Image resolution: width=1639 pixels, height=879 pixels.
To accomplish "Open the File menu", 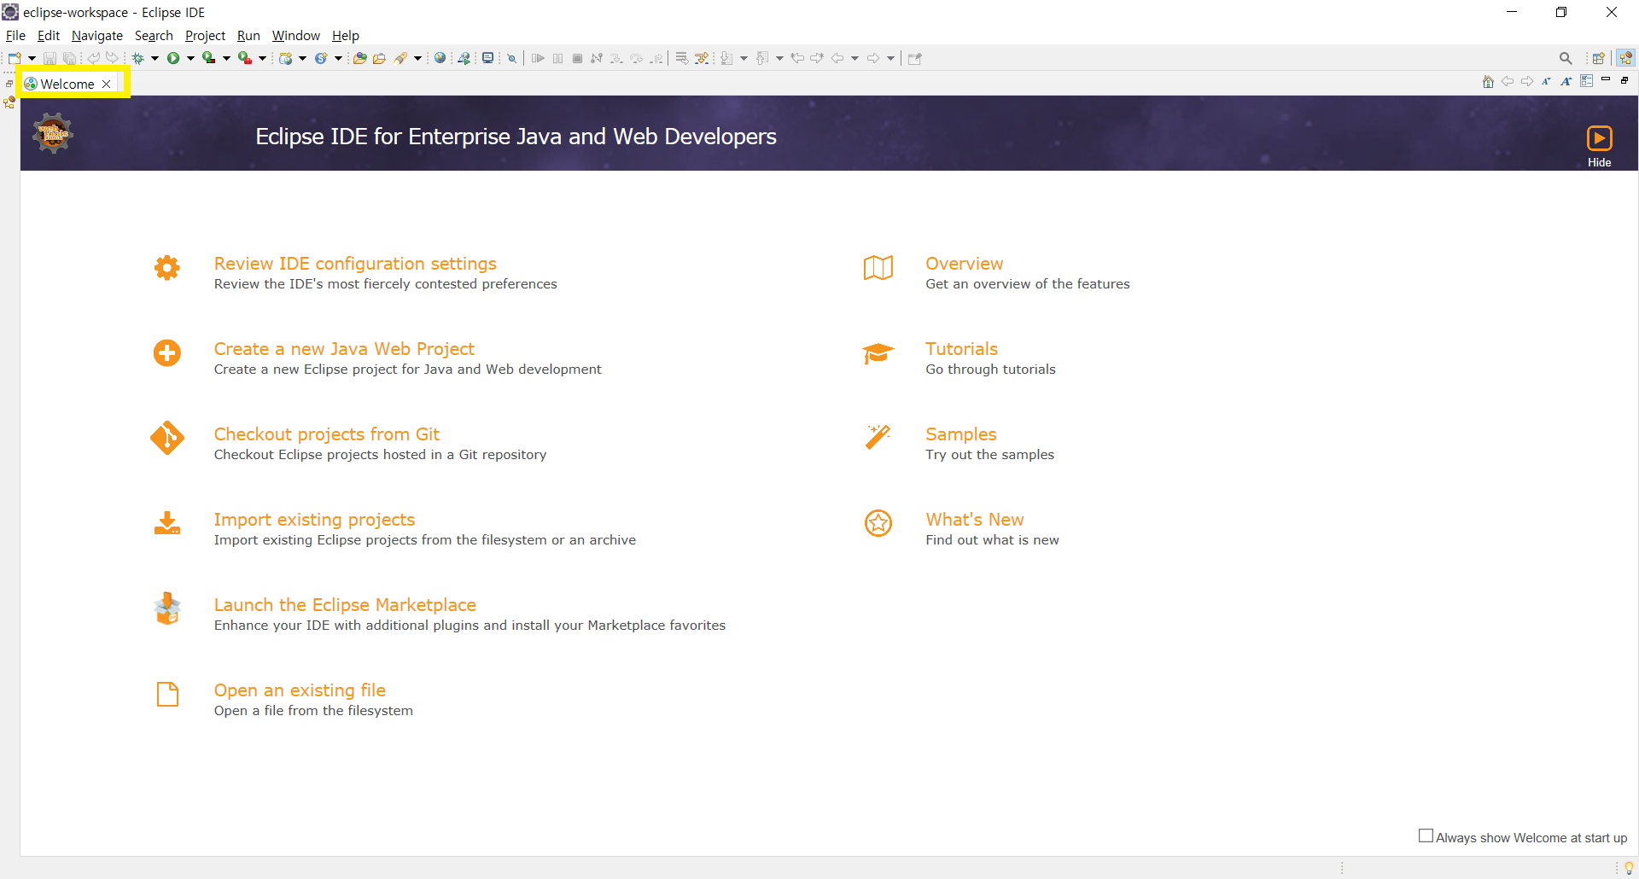I will [15, 35].
